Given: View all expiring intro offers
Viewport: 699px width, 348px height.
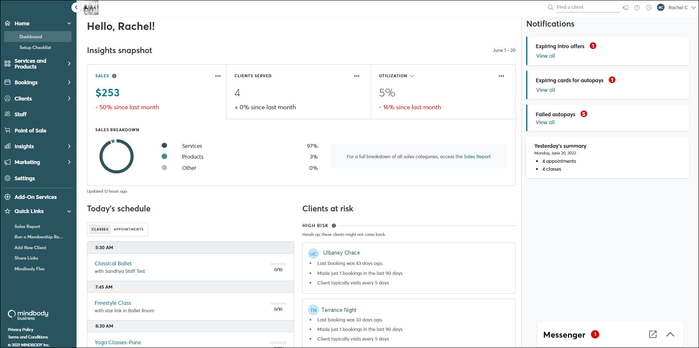Looking at the screenshot, I should tap(546, 56).
